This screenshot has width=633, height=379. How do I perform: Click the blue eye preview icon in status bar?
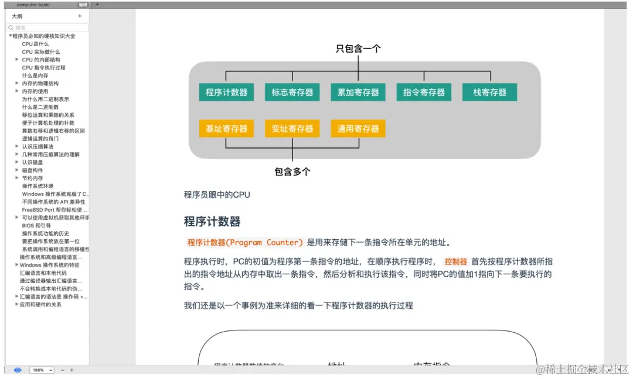tap(18, 370)
